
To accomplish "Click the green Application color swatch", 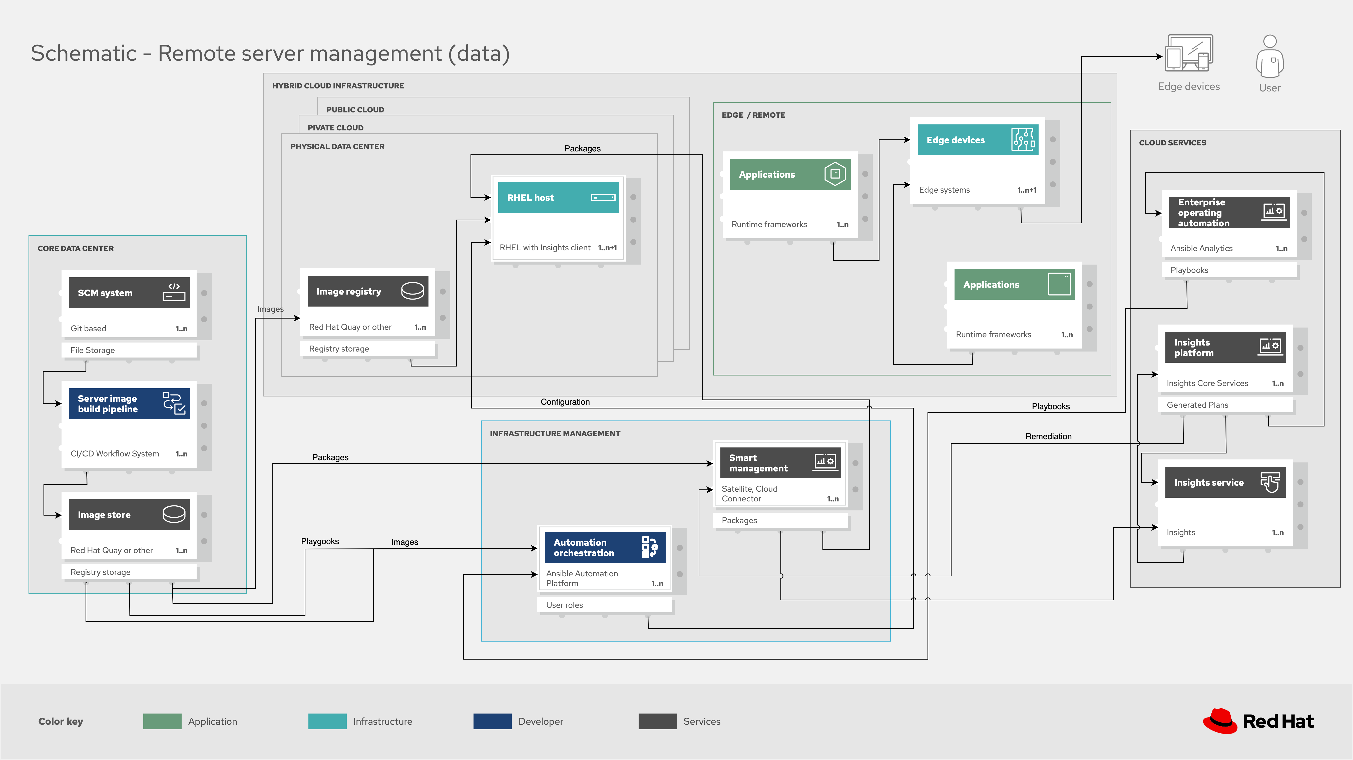I will click(162, 721).
